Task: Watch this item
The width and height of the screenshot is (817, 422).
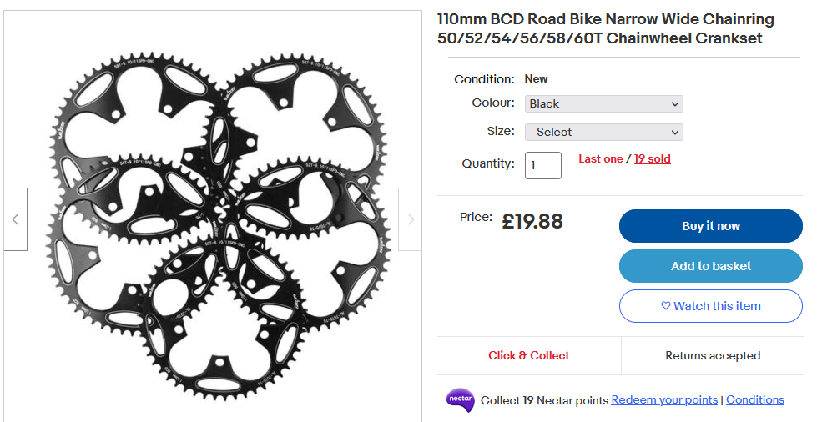Action: click(710, 306)
